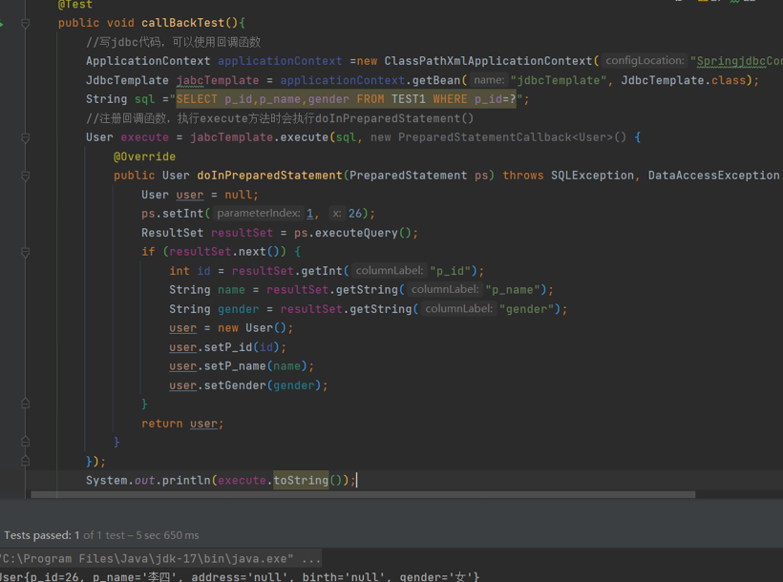Place cursor in the SELECT SQL string

[x=346, y=99]
